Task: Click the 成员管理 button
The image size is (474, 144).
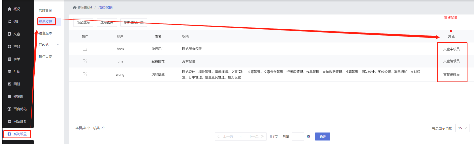Action: 107,22
